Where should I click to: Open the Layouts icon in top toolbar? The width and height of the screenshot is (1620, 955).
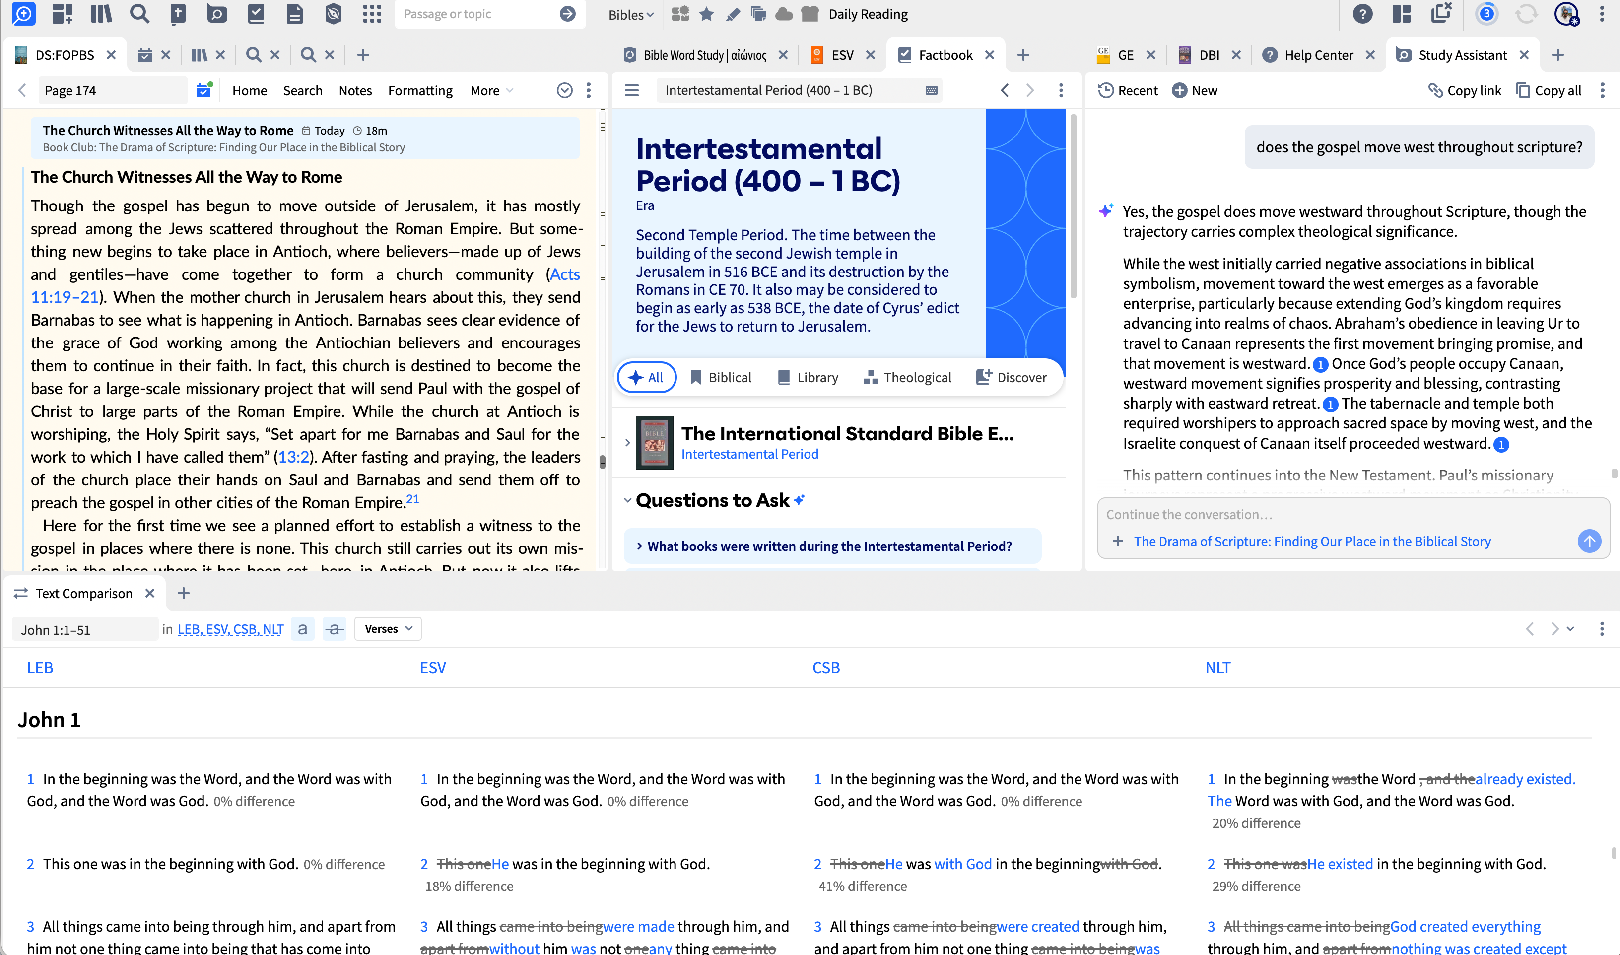point(63,13)
